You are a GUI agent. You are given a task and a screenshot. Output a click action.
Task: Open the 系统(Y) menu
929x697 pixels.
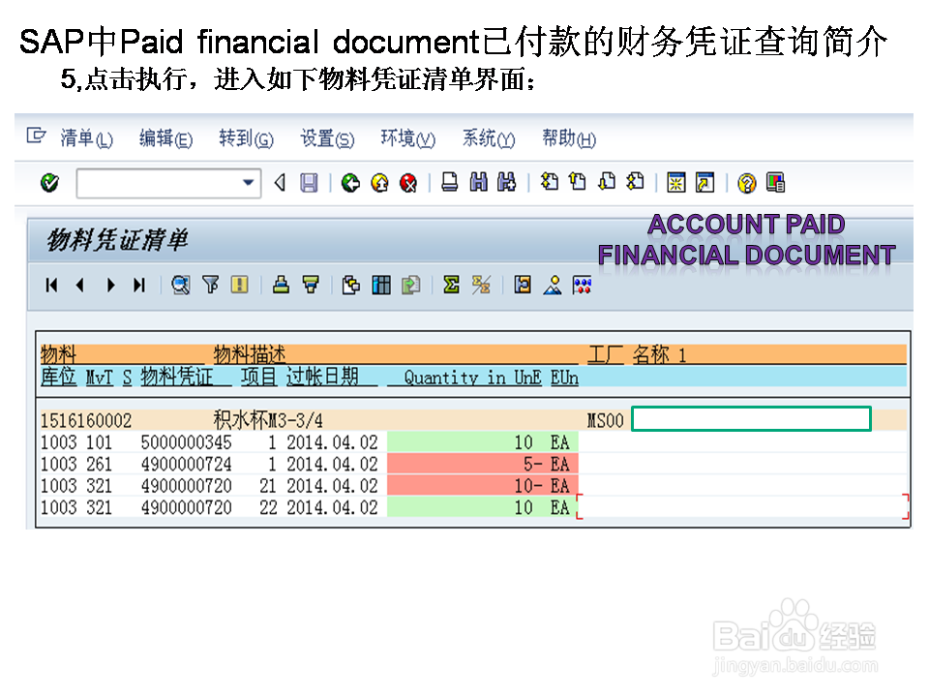click(488, 138)
